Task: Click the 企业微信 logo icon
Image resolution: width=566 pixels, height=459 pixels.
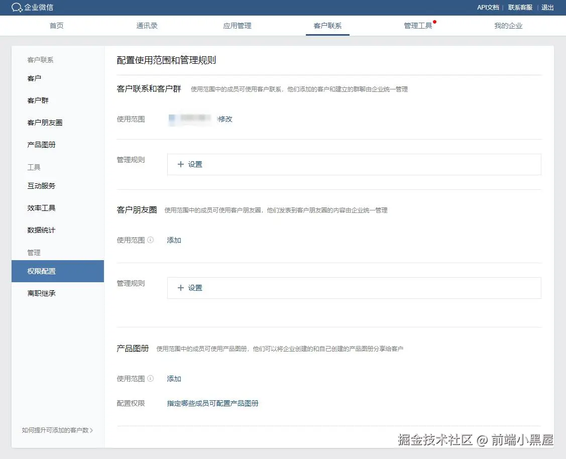Action: (17, 7)
